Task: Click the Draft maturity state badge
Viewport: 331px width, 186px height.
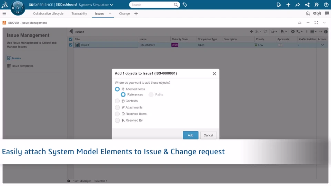Action: [175, 45]
